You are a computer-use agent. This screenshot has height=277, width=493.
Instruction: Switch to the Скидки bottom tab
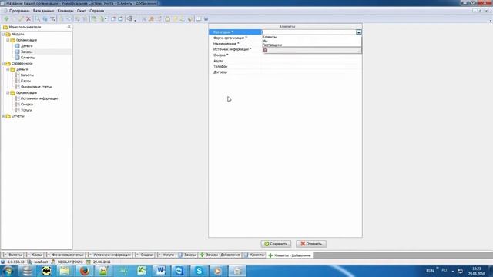pos(144,255)
